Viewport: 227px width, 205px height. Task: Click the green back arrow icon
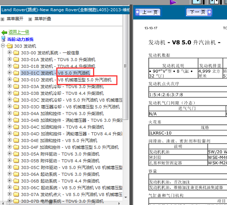point(4,32)
